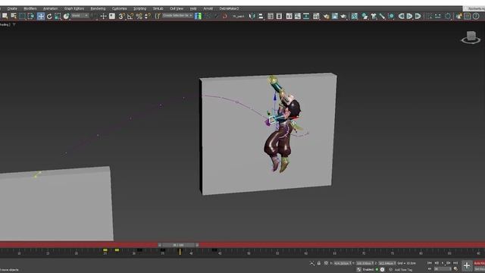This screenshot has width=485, height=273.
Task: Play the animation
Action: (443, 263)
